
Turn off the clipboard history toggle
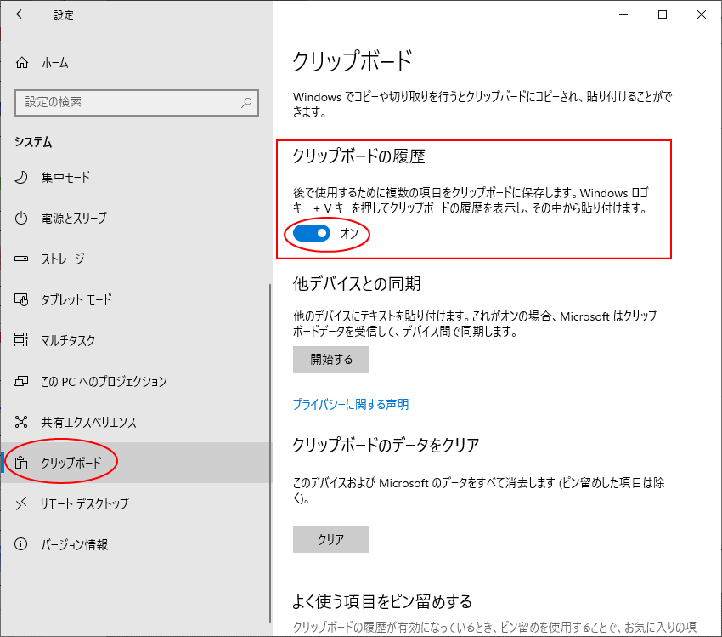(x=312, y=233)
